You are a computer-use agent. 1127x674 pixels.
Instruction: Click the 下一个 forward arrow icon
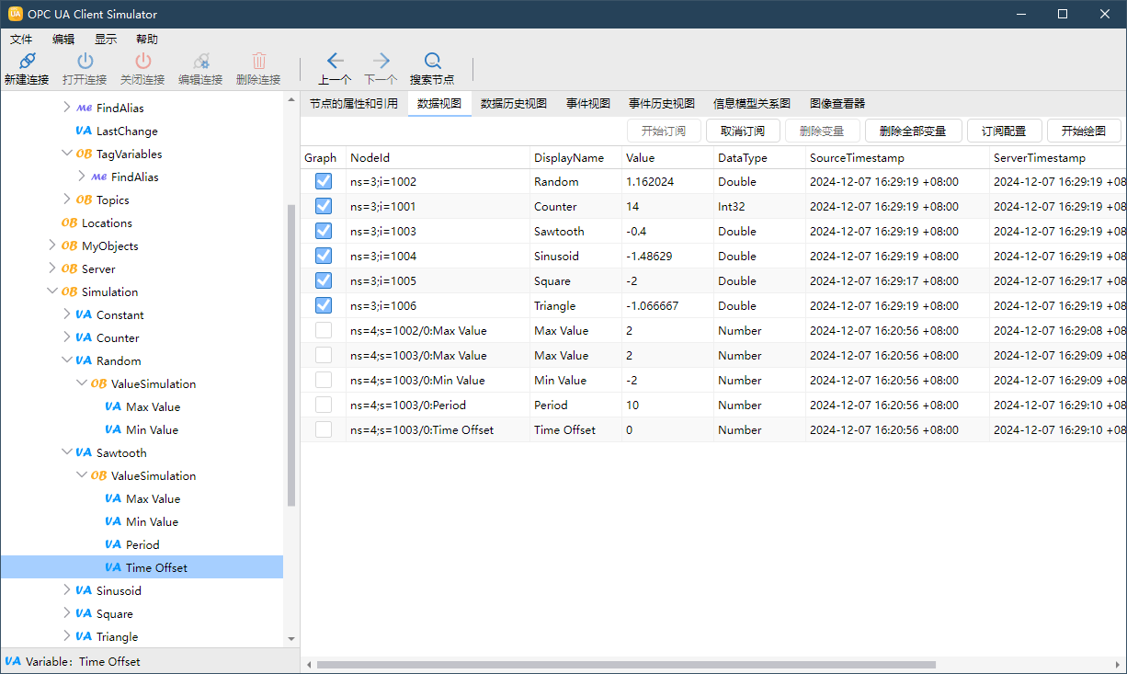point(381,62)
